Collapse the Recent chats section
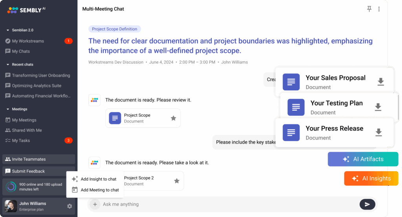This screenshot has height=217, width=402. coord(8,65)
